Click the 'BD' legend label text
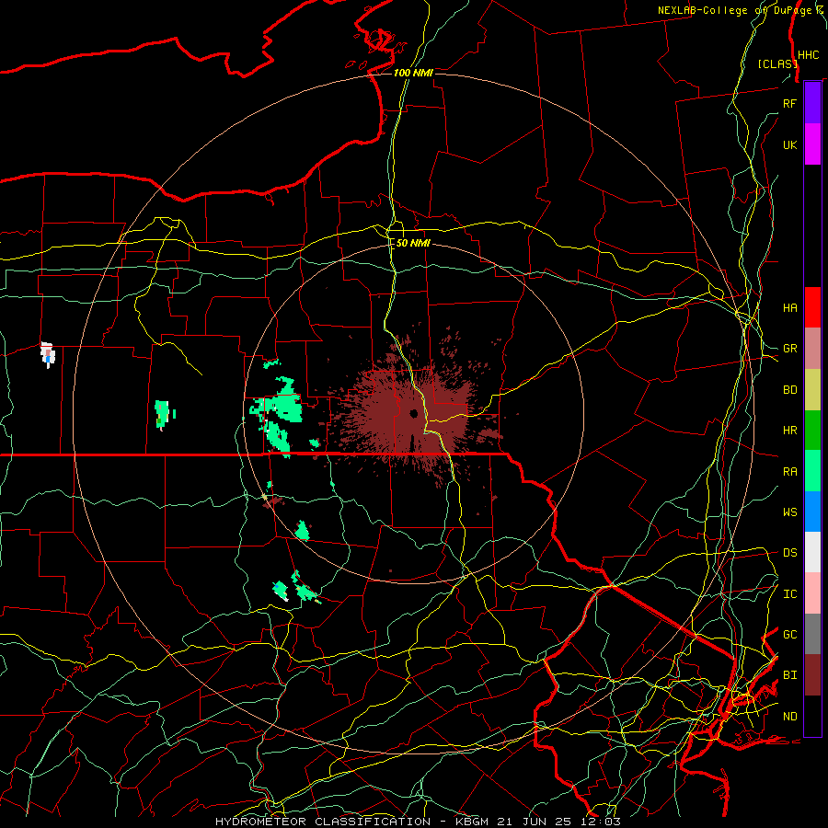Screen dimensions: 828x828 click(x=789, y=390)
